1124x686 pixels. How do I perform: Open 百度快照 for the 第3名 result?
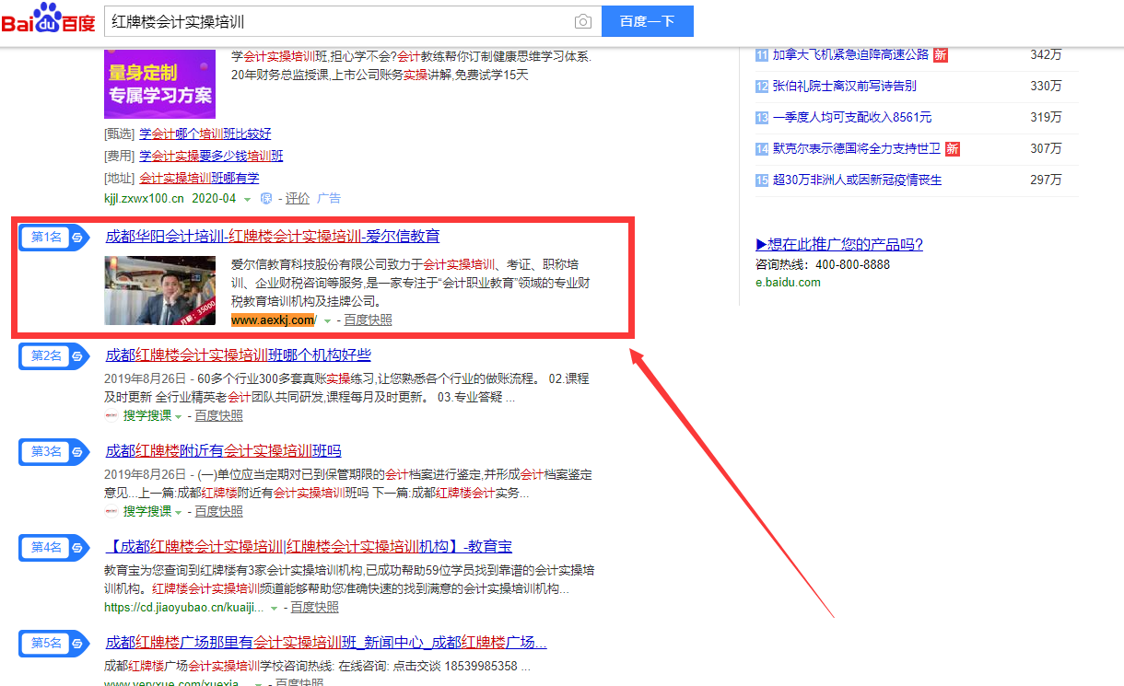coord(218,512)
